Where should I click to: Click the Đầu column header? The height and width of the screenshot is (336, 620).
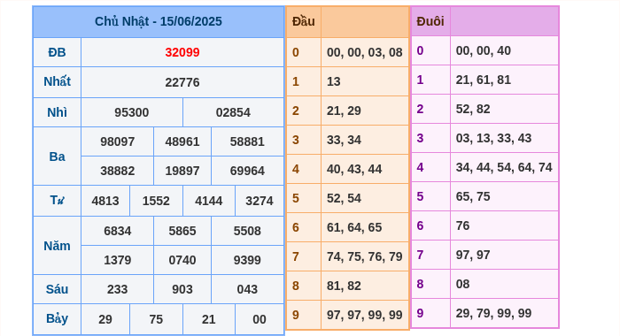coord(304,21)
